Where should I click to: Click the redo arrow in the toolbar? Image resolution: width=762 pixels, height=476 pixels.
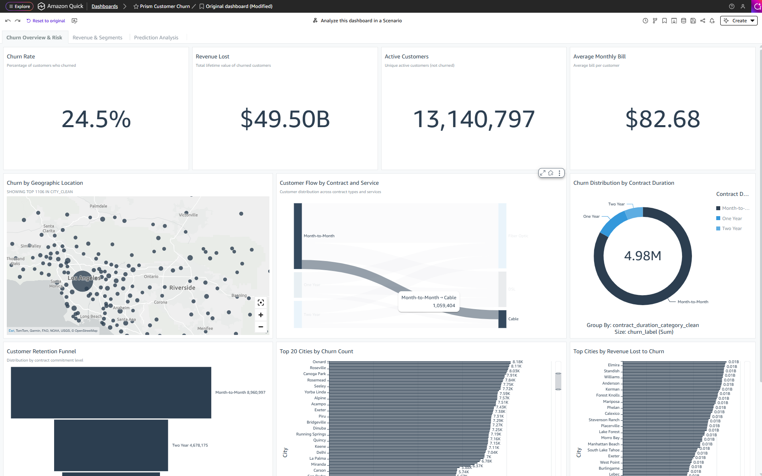[x=18, y=21]
